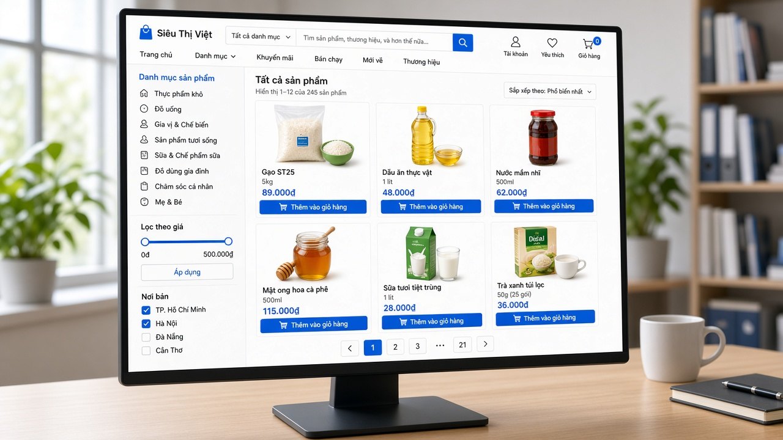Open the Tài khoản account icon
The width and height of the screenshot is (783, 440).
pos(516,42)
